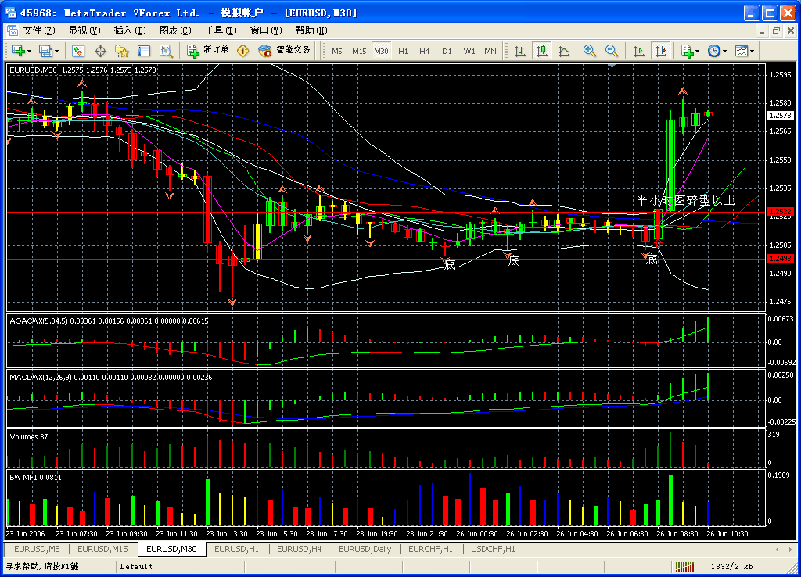The width and height of the screenshot is (801, 577).
Task: Switch to the USDCHF,H1 chart tab
Action: 493,549
